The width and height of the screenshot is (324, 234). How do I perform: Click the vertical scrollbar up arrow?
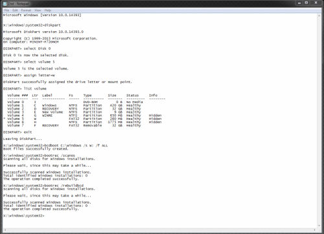click(x=319, y=16)
